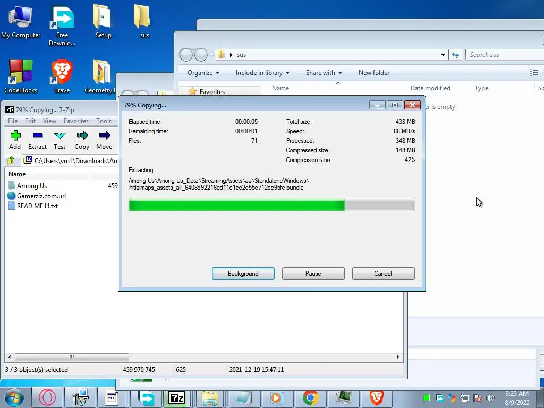Click the scroll-left arrow in 7-Zip

click(10, 357)
